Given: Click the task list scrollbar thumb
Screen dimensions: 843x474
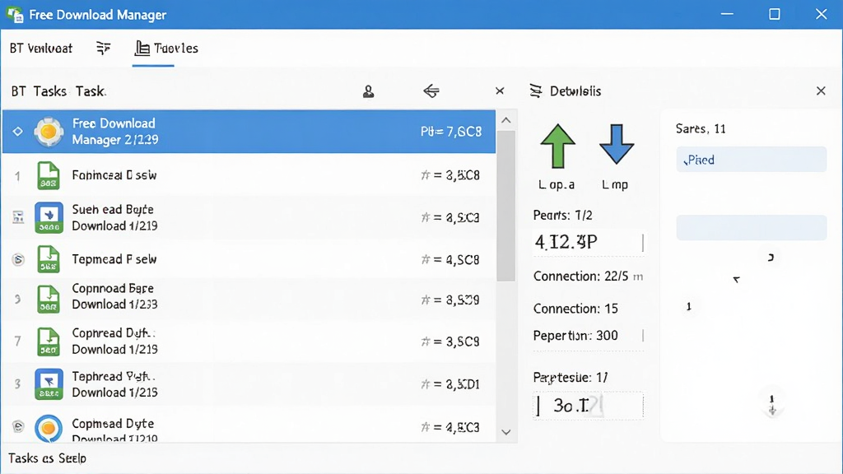Looking at the screenshot, I should [x=506, y=206].
